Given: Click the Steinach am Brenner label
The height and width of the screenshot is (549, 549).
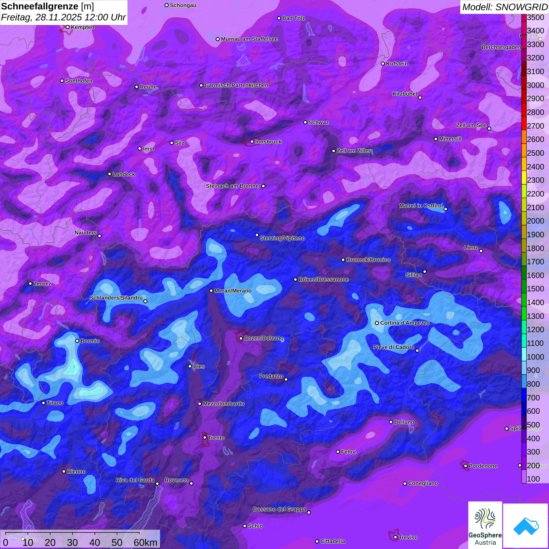Looking at the screenshot, I should coord(233,186).
